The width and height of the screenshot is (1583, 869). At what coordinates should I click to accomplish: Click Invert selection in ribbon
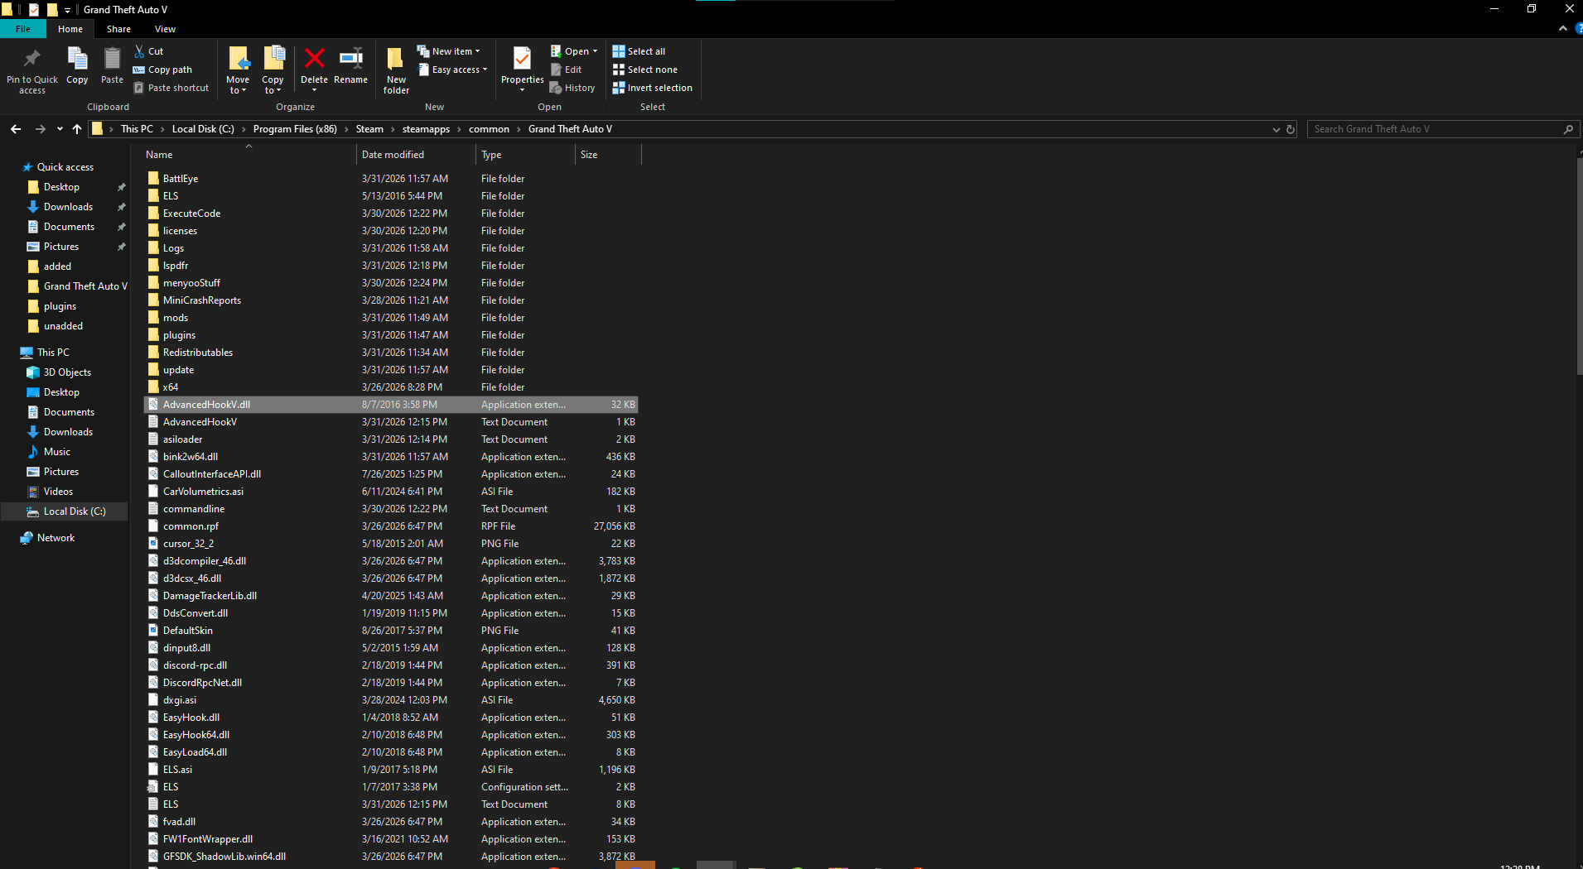[x=652, y=88]
